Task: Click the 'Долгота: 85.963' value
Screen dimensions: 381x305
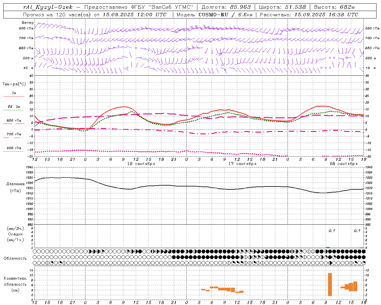Action: (x=226, y=7)
